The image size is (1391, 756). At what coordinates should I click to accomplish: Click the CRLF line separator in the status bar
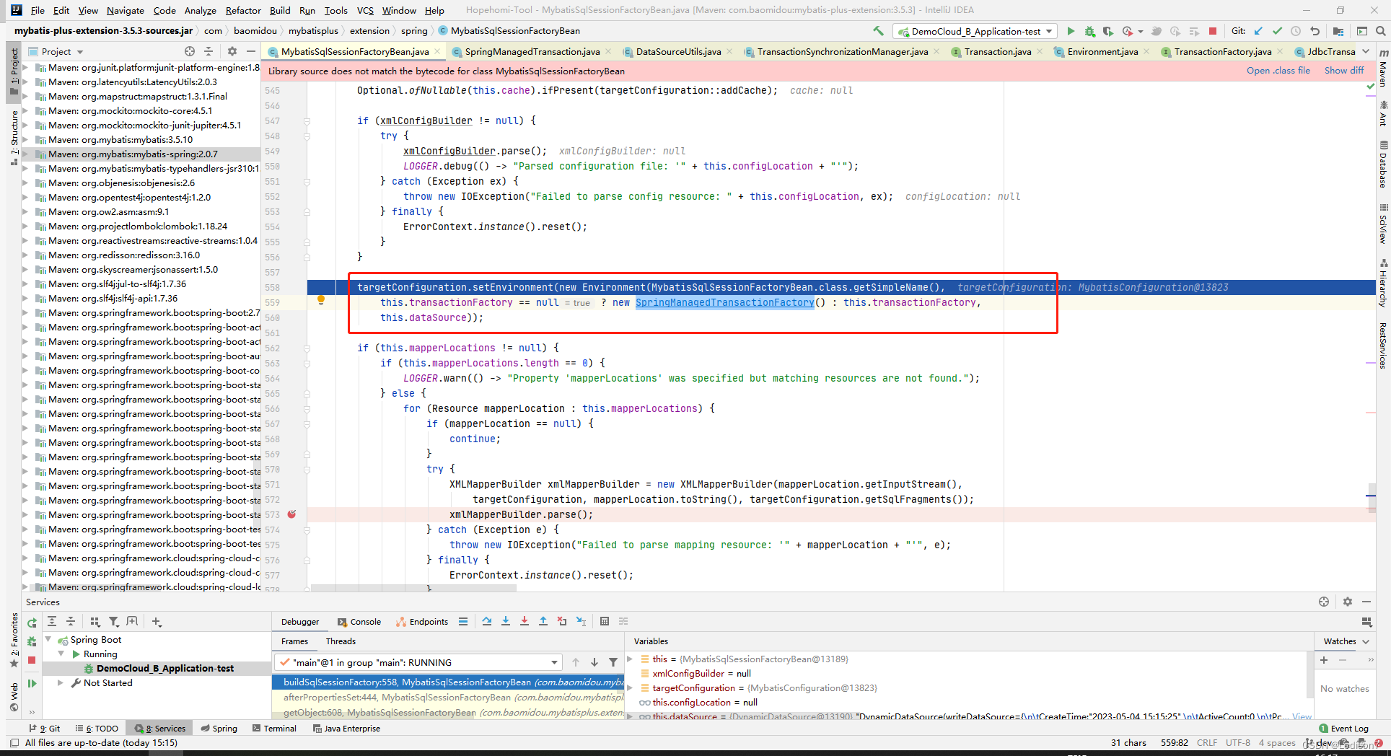coord(1207,742)
